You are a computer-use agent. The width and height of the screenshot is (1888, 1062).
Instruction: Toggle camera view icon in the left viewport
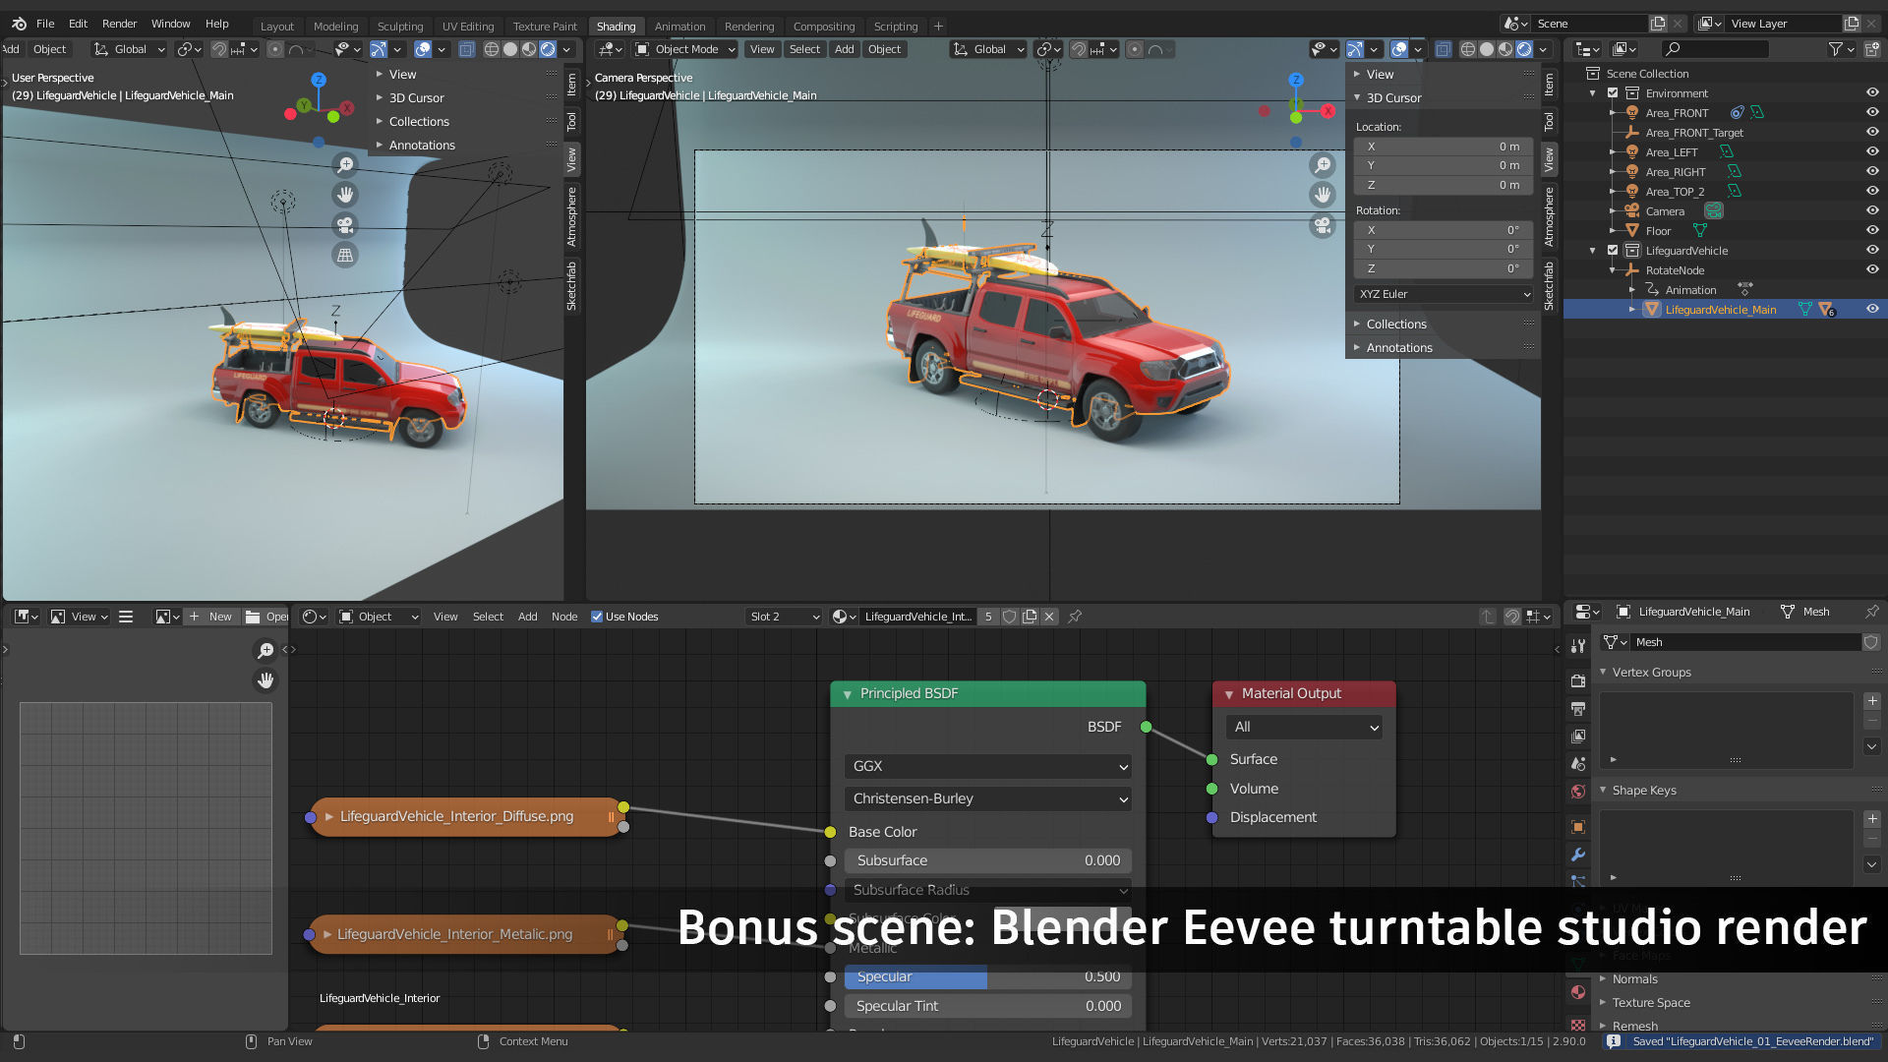(x=345, y=225)
